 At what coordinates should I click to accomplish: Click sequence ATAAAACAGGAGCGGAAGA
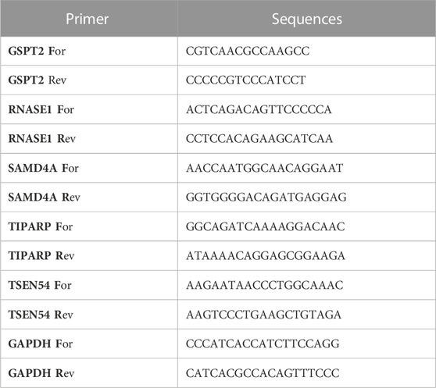[x=266, y=256]
